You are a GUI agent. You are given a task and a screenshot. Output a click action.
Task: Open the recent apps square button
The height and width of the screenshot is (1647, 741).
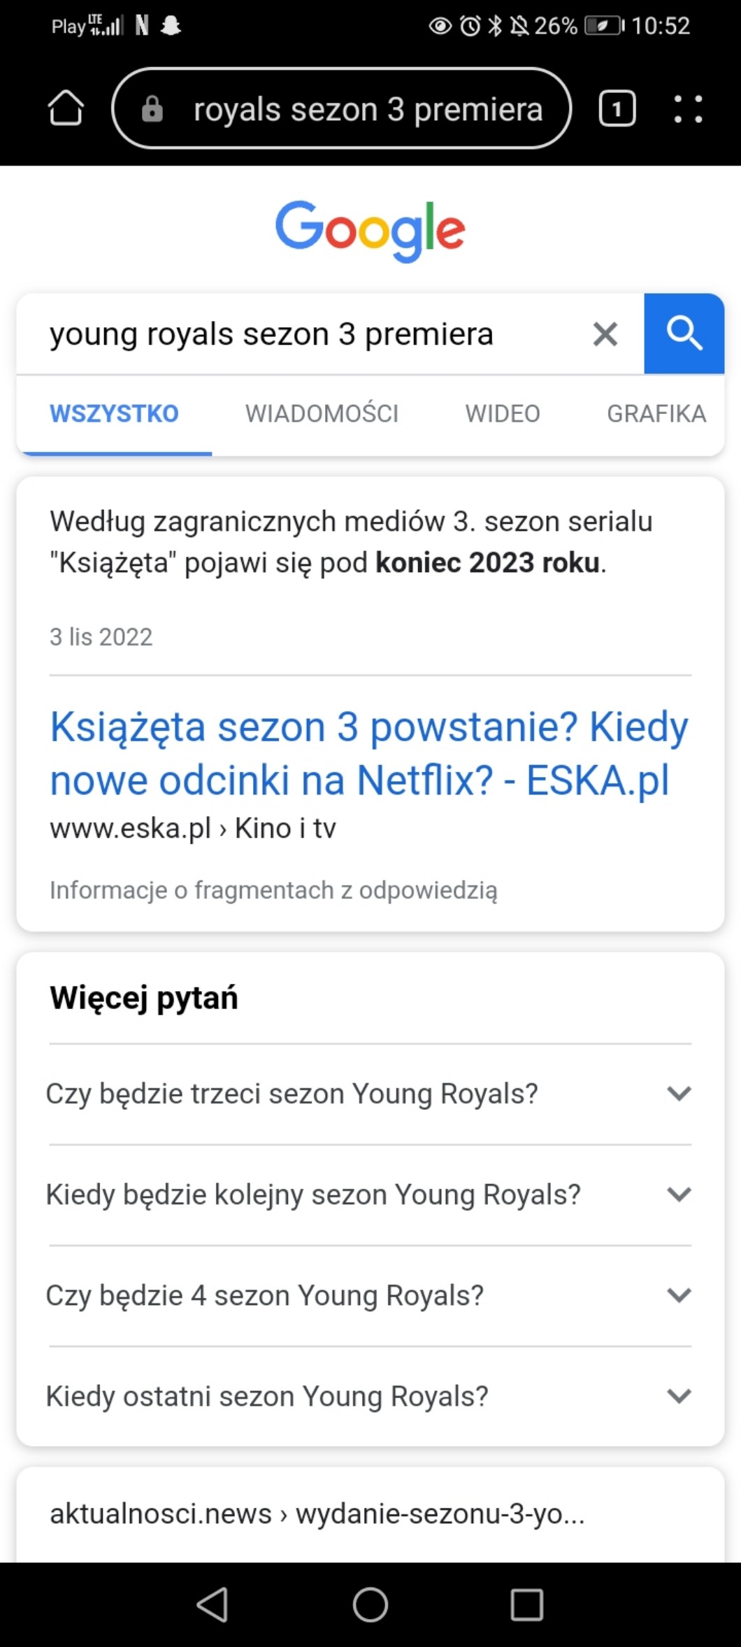pyautogui.click(x=527, y=1604)
